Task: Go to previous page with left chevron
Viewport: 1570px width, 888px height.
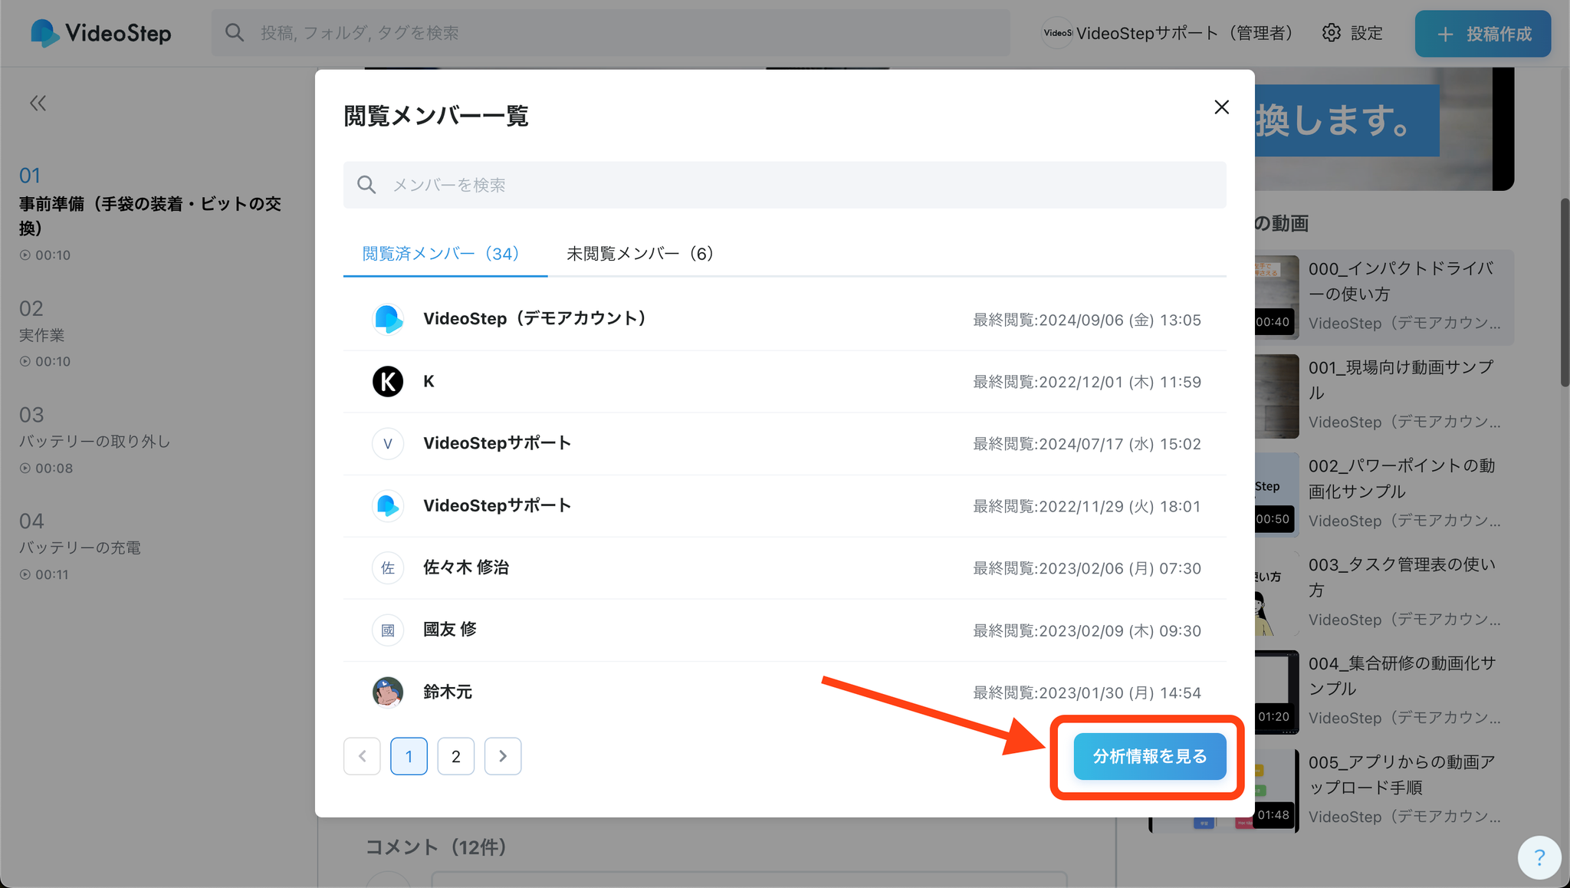Action: [362, 756]
